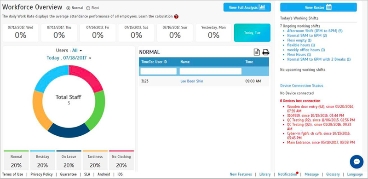
Task: Open the iOS footer link
Action: tap(120, 174)
